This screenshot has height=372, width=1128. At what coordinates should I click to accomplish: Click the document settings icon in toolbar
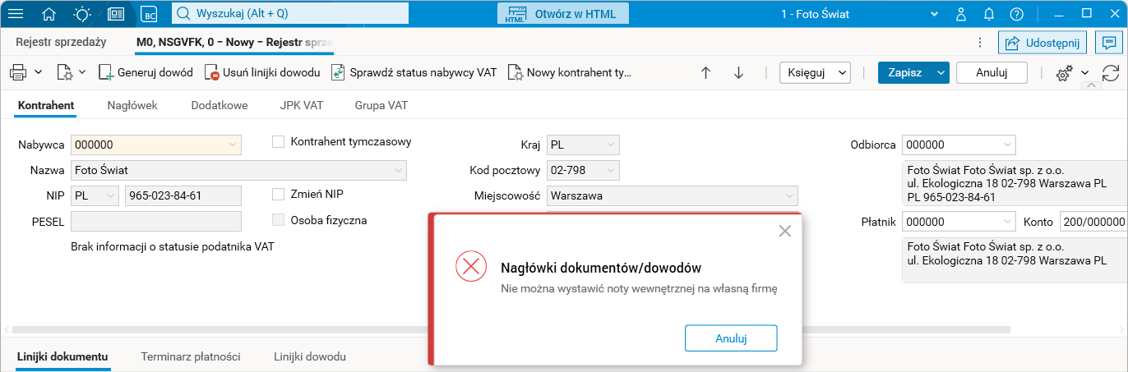tap(65, 72)
